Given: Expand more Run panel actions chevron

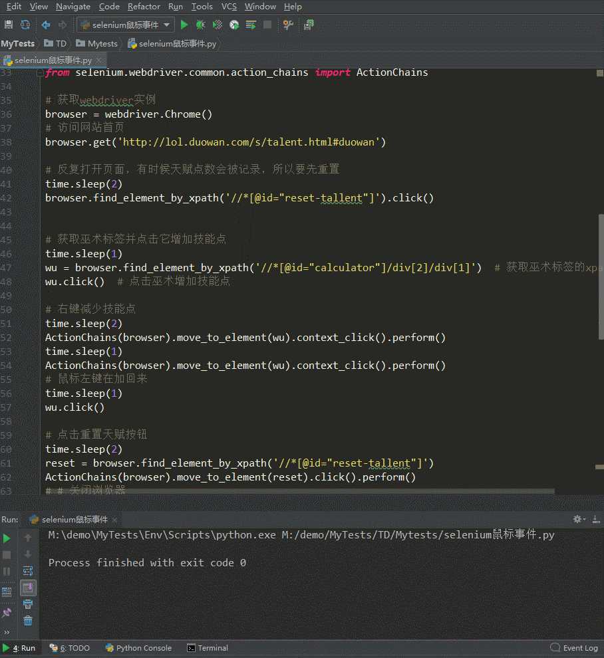Looking at the screenshot, I should pos(7,632).
